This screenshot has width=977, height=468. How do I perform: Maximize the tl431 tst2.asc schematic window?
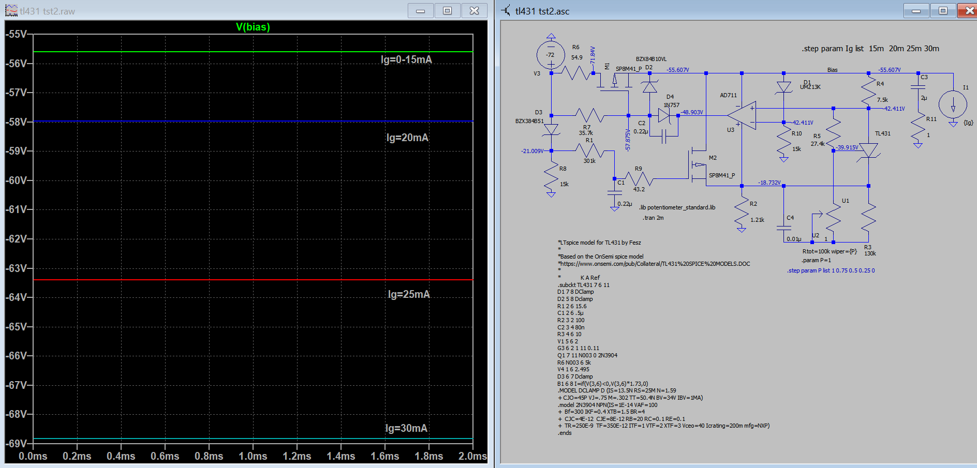pos(943,11)
